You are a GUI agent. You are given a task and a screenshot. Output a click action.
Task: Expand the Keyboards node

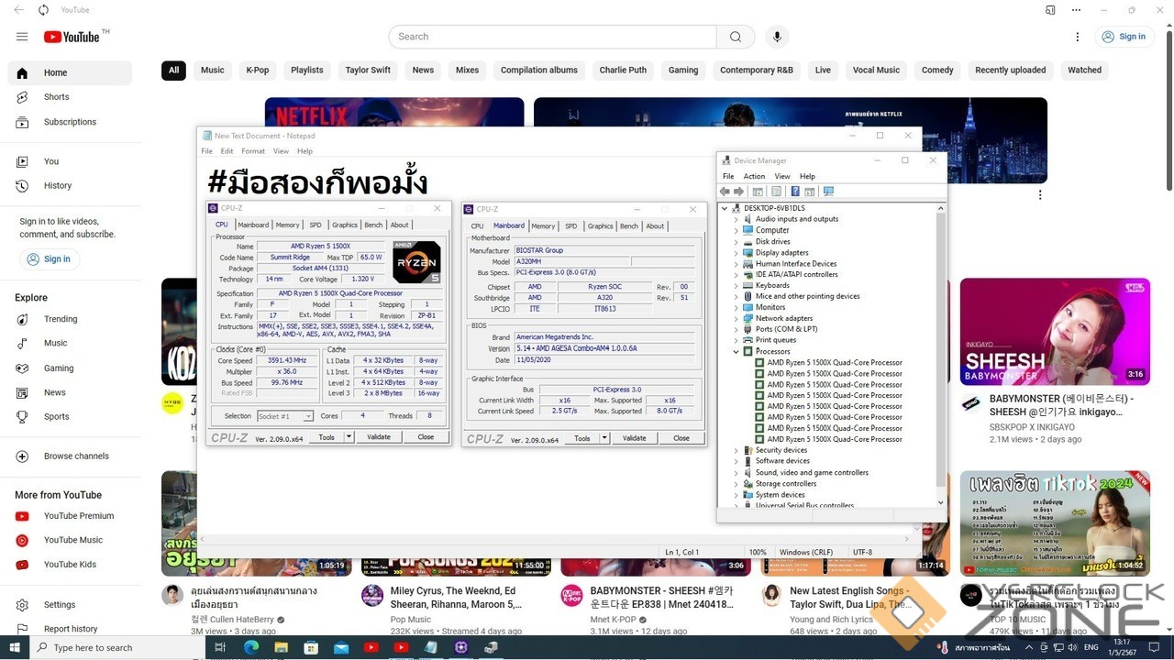click(x=736, y=286)
